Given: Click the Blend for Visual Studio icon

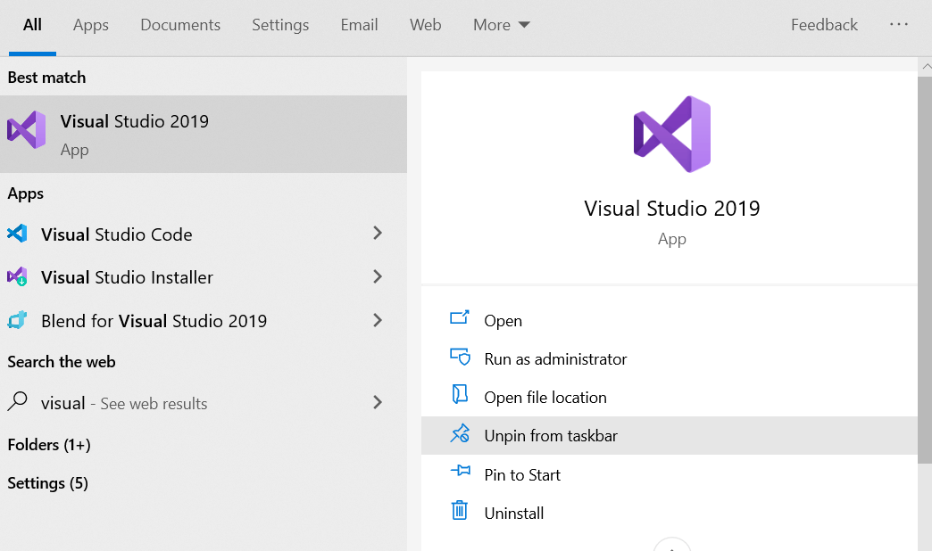Looking at the screenshot, I should [17, 321].
